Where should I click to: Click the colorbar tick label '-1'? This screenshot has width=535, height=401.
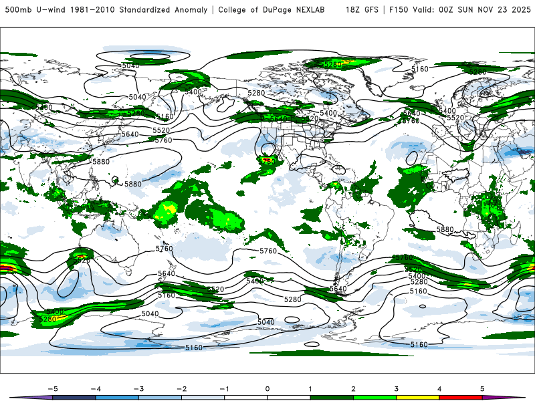(x=224, y=389)
